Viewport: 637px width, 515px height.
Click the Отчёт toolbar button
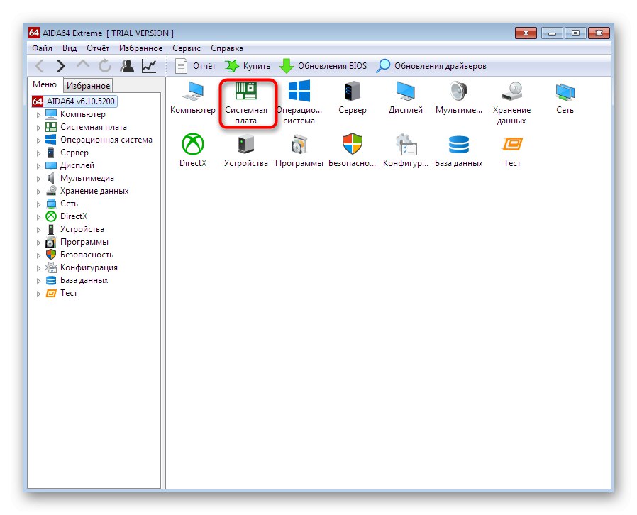pos(195,66)
